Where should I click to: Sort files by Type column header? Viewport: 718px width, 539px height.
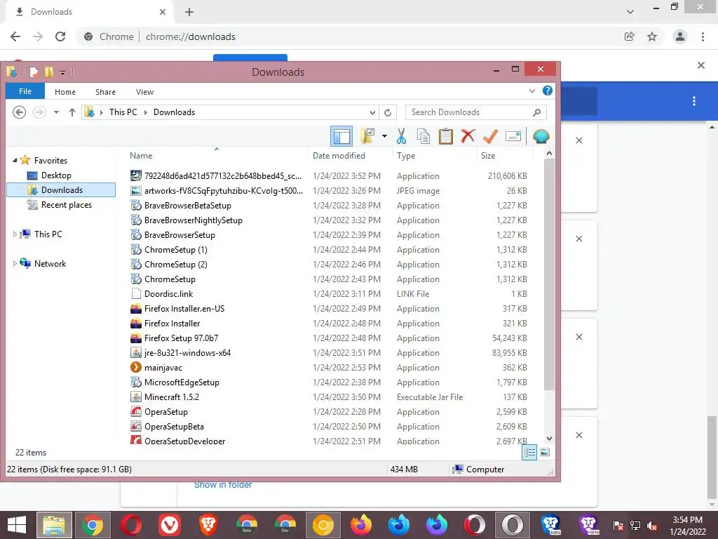[x=434, y=155]
